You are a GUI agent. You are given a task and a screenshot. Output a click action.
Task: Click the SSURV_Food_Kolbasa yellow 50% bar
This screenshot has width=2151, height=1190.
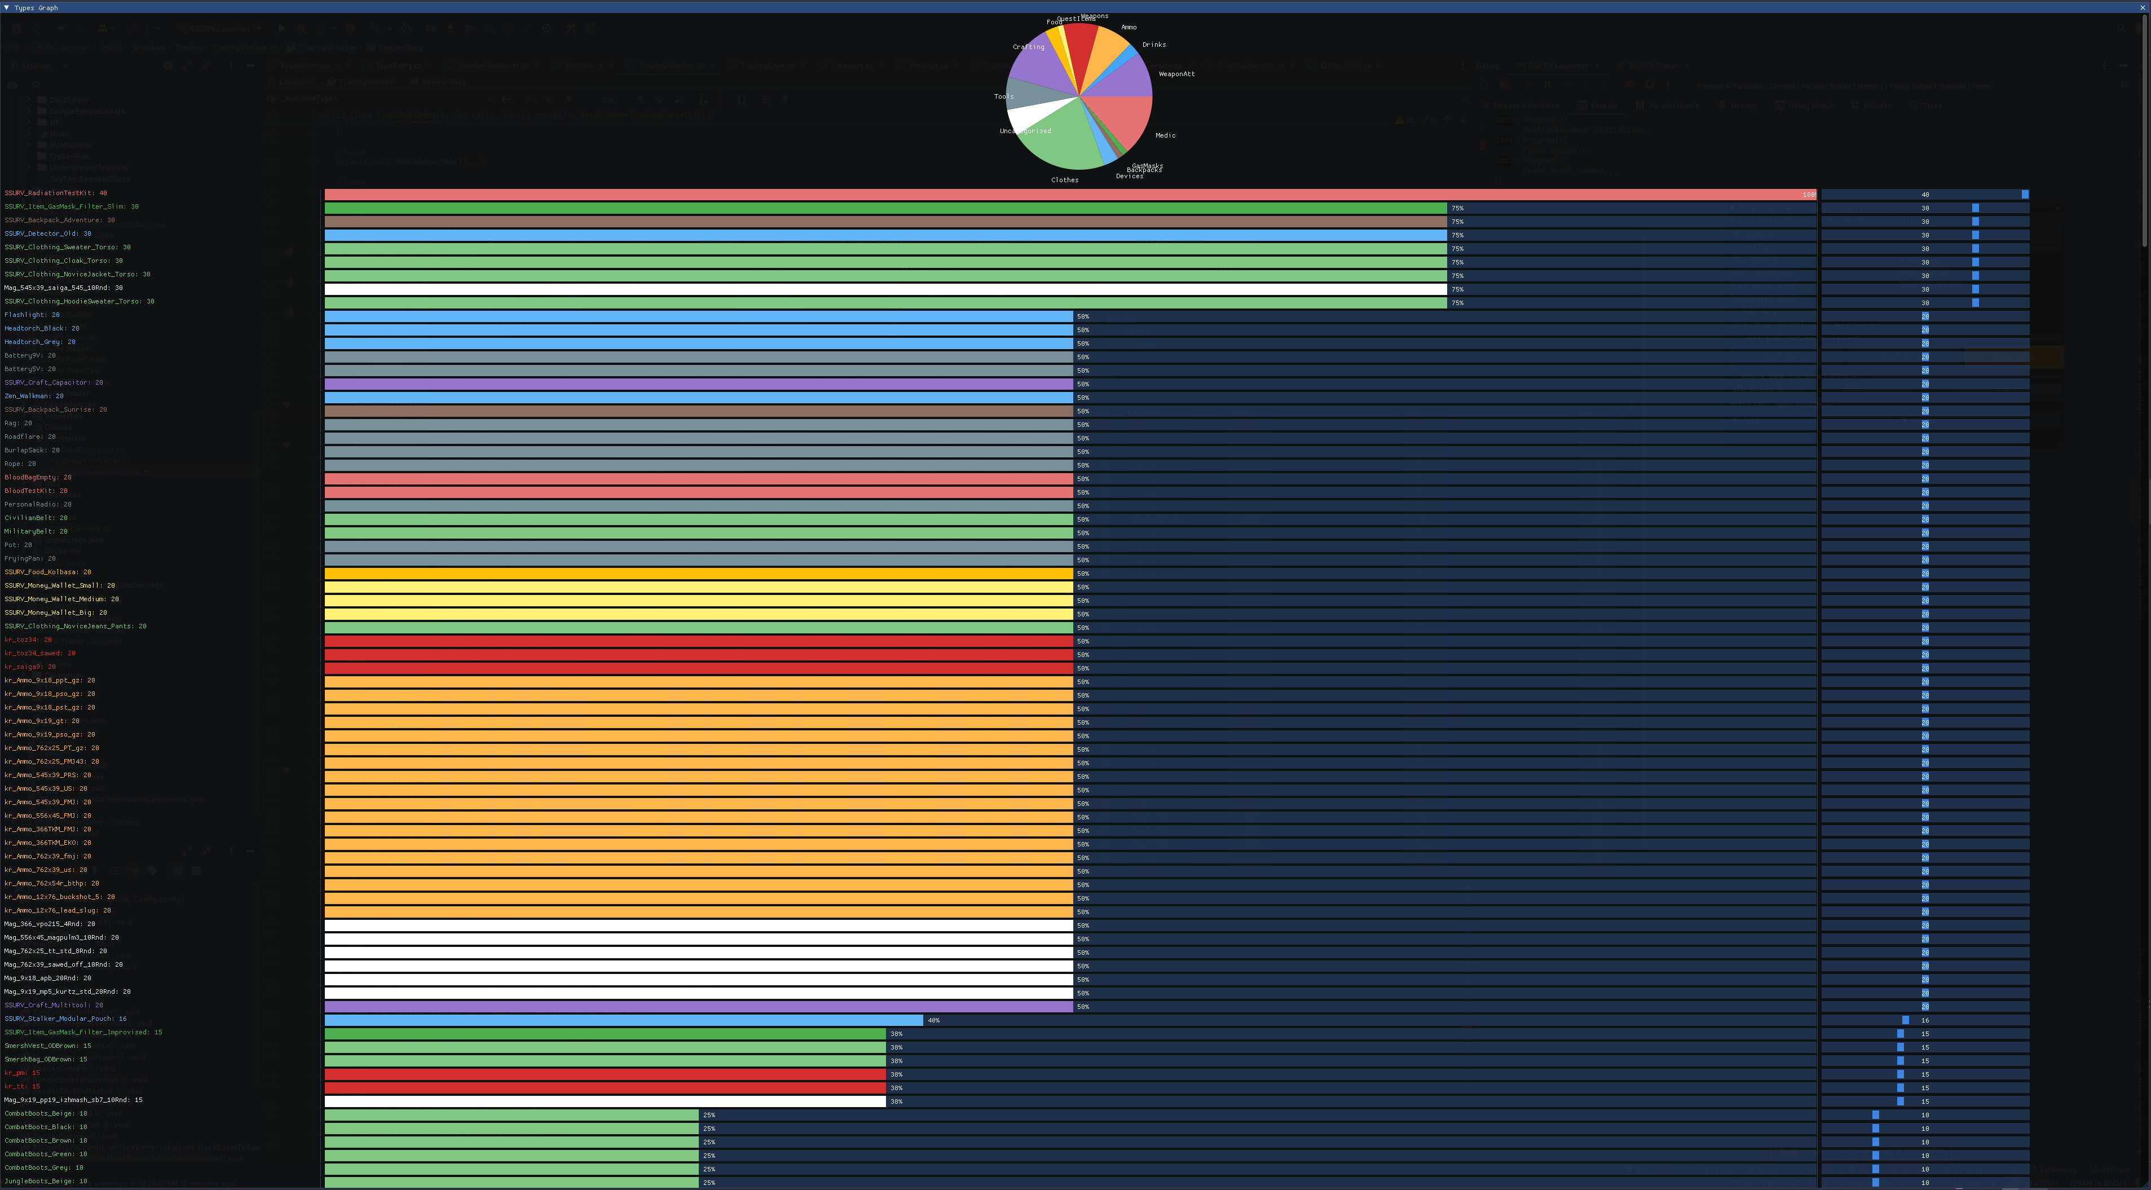698,574
